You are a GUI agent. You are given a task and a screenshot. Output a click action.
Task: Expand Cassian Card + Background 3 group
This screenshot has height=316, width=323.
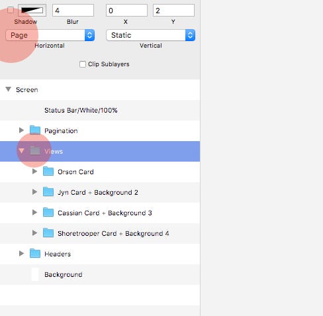click(34, 213)
